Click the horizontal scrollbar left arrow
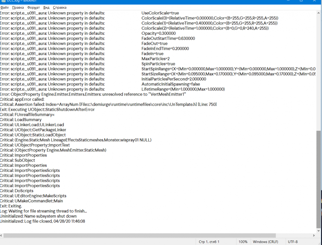Image resolution: width=322 pixels, height=245 pixels. tap(3, 235)
